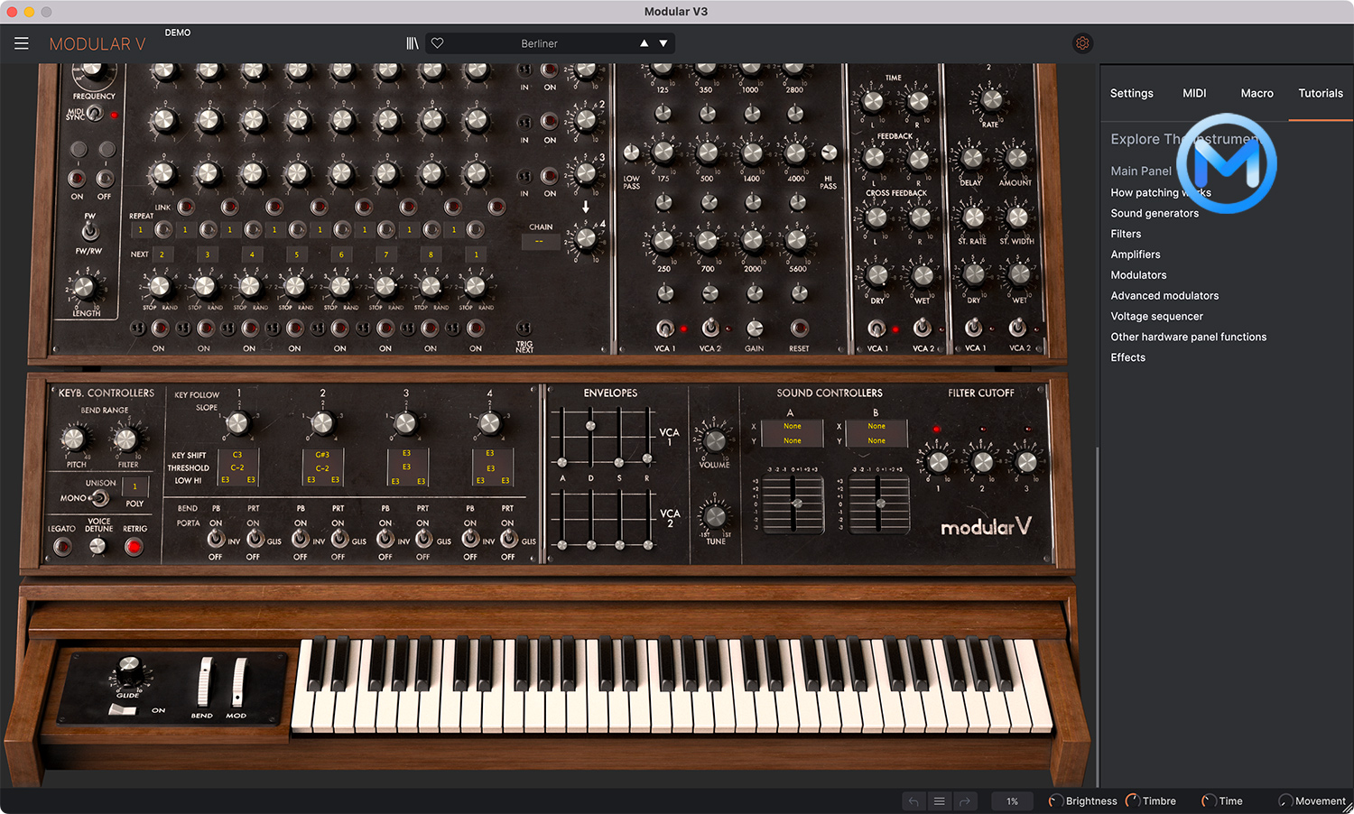Screen dimensions: 1354x814
Task: Click the sequencer LENGTH knob
Action: pos(84,288)
